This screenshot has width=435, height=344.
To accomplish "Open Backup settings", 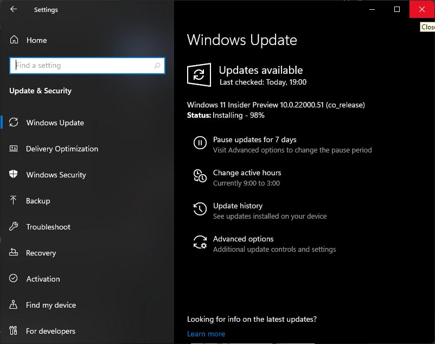I will pyautogui.click(x=38, y=201).
